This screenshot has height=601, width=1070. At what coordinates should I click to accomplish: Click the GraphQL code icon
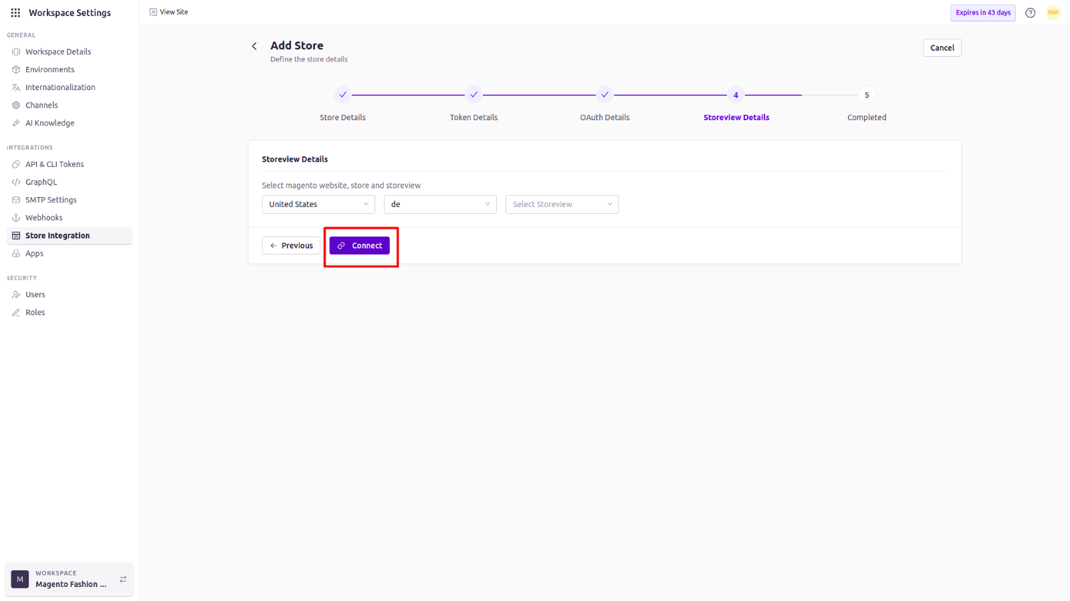pos(16,182)
